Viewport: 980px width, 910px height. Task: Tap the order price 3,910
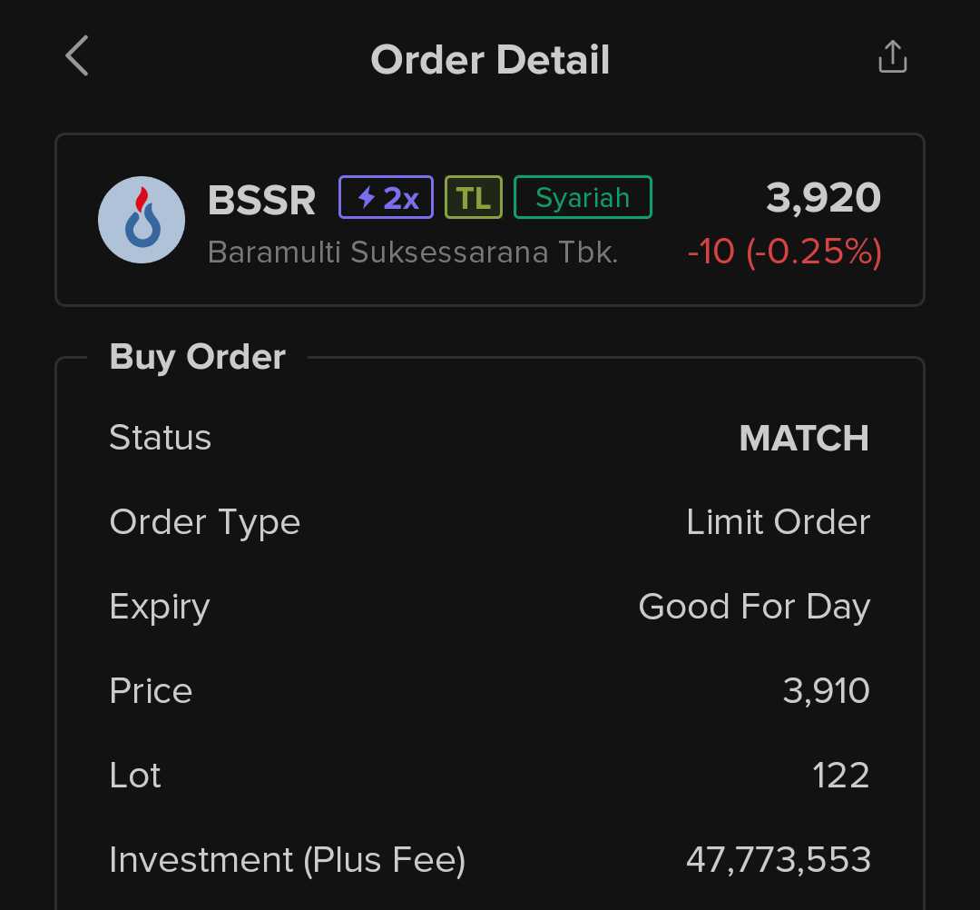click(826, 691)
